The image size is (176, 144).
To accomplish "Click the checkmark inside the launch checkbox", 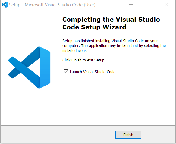I will [66, 72].
